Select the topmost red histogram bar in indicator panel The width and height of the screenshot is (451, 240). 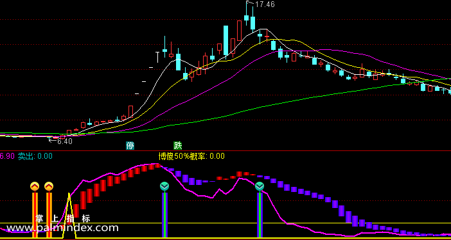[157, 166]
